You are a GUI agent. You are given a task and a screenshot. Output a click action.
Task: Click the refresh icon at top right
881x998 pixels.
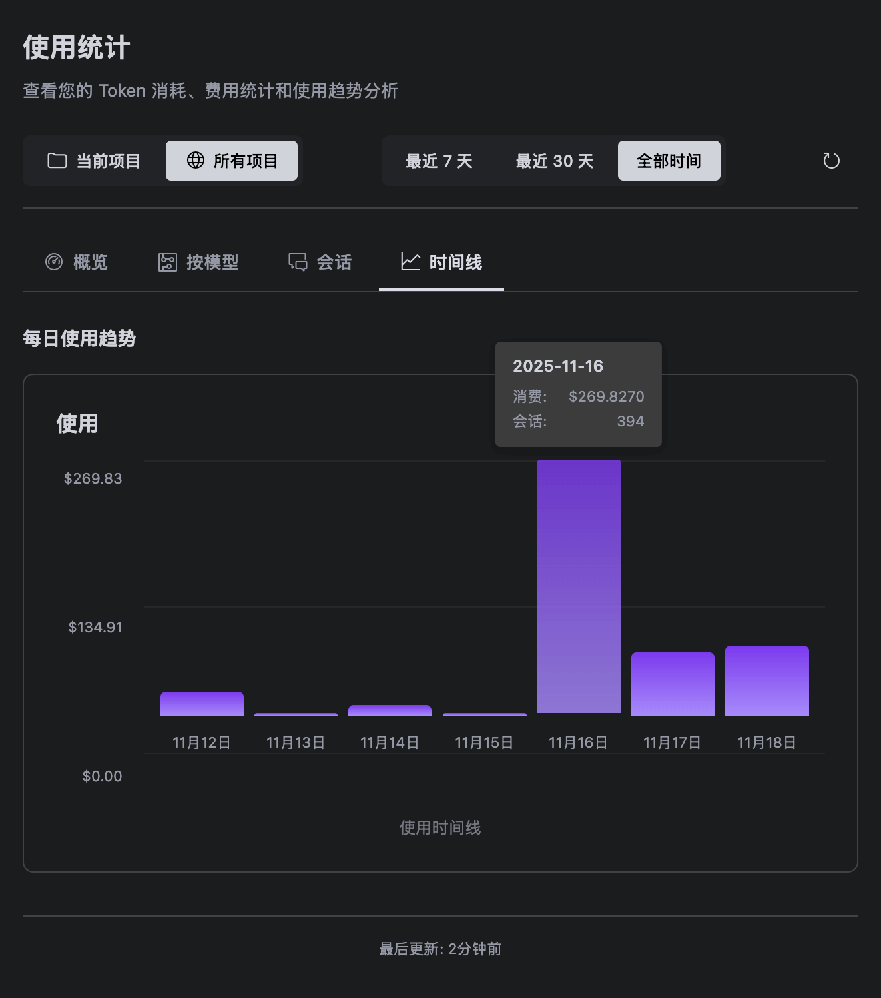coord(831,161)
